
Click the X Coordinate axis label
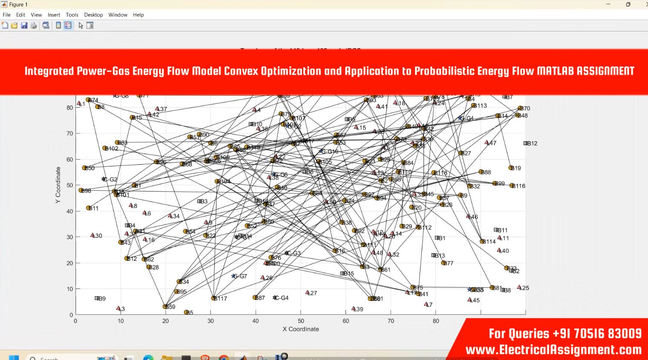point(300,329)
